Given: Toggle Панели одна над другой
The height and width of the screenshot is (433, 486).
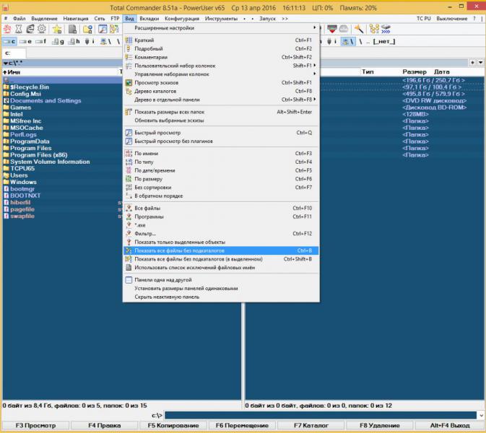Looking at the screenshot, I should pyautogui.click(x=221, y=280).
